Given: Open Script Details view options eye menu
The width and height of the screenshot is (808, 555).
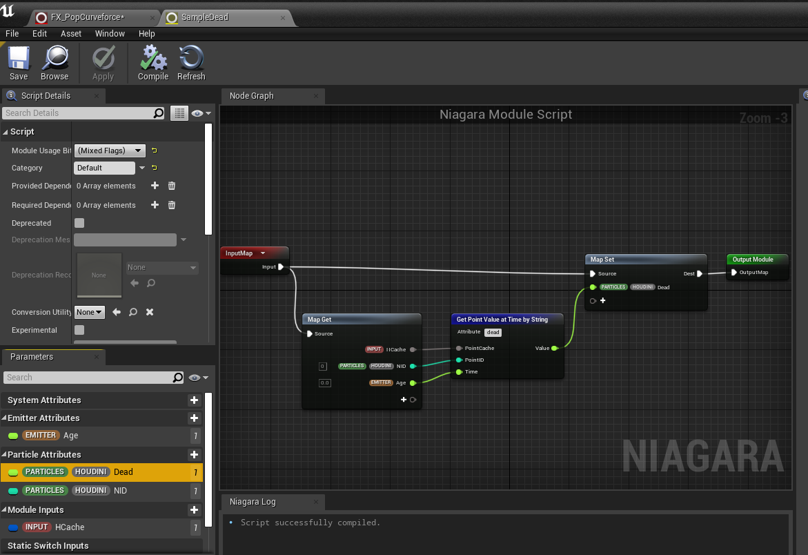Looking at the screenshot, I should (201, 113).
